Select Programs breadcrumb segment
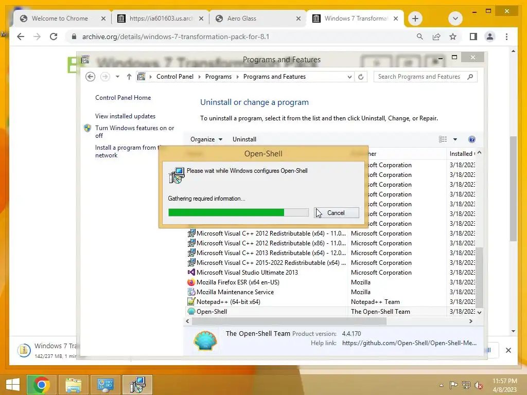Image resolution: width=527 pixels, height=395 pixels. click(218, 77)
